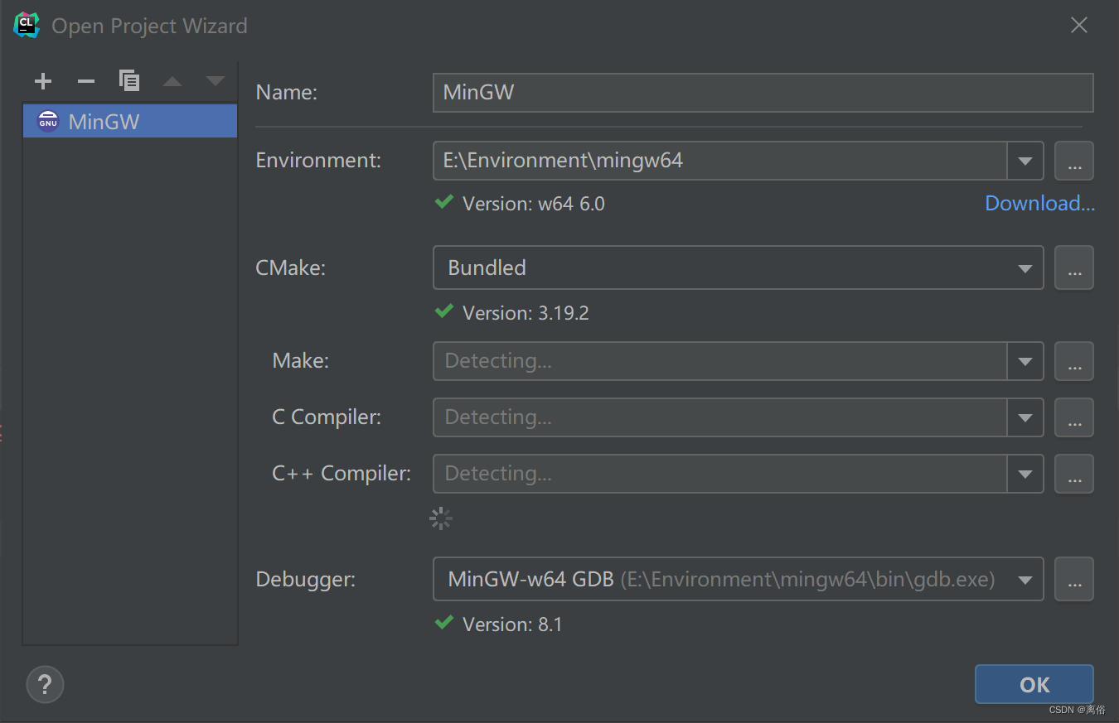This screenshot has height=723, width=1119.
Task: Click the Debugger version green checkmark
Action: [x=444, y=622]
